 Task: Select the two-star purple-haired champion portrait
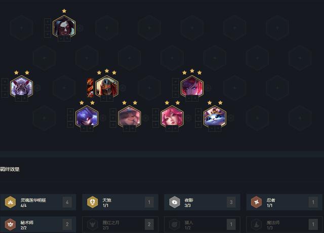pyautogui.click(x=87, y=117)
